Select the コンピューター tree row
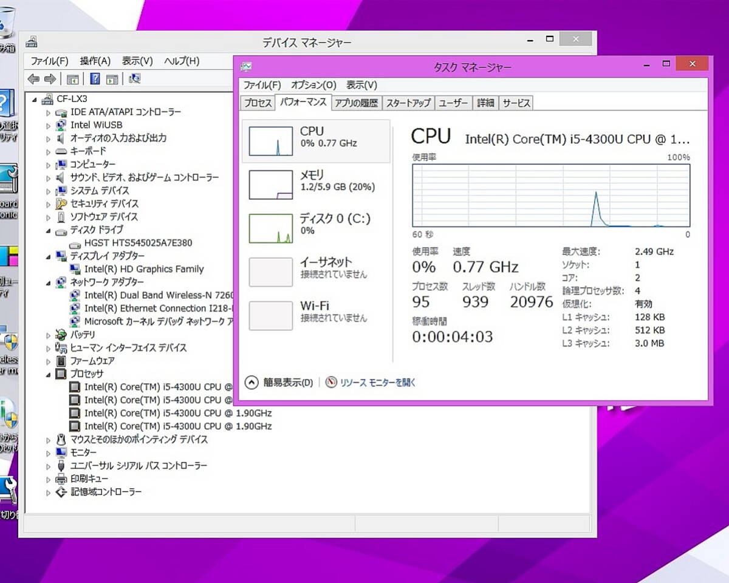The height and width of the screenshot is (583, 729). 92,165
